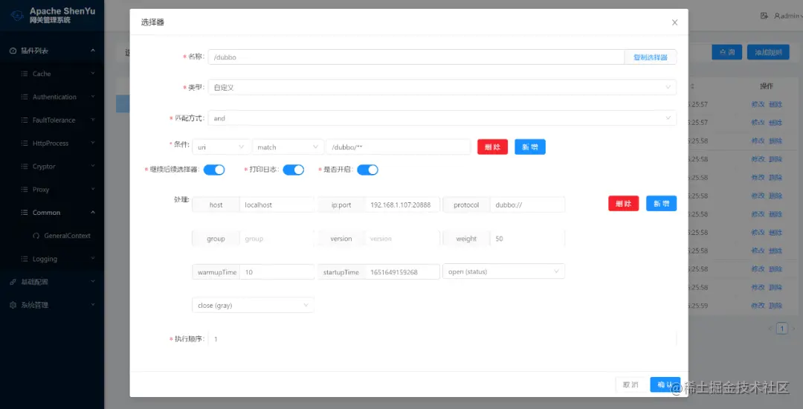Screen dimensions: 803x409
Task: Collapse the Common sidebar group chevron
Action: [93, 212]
